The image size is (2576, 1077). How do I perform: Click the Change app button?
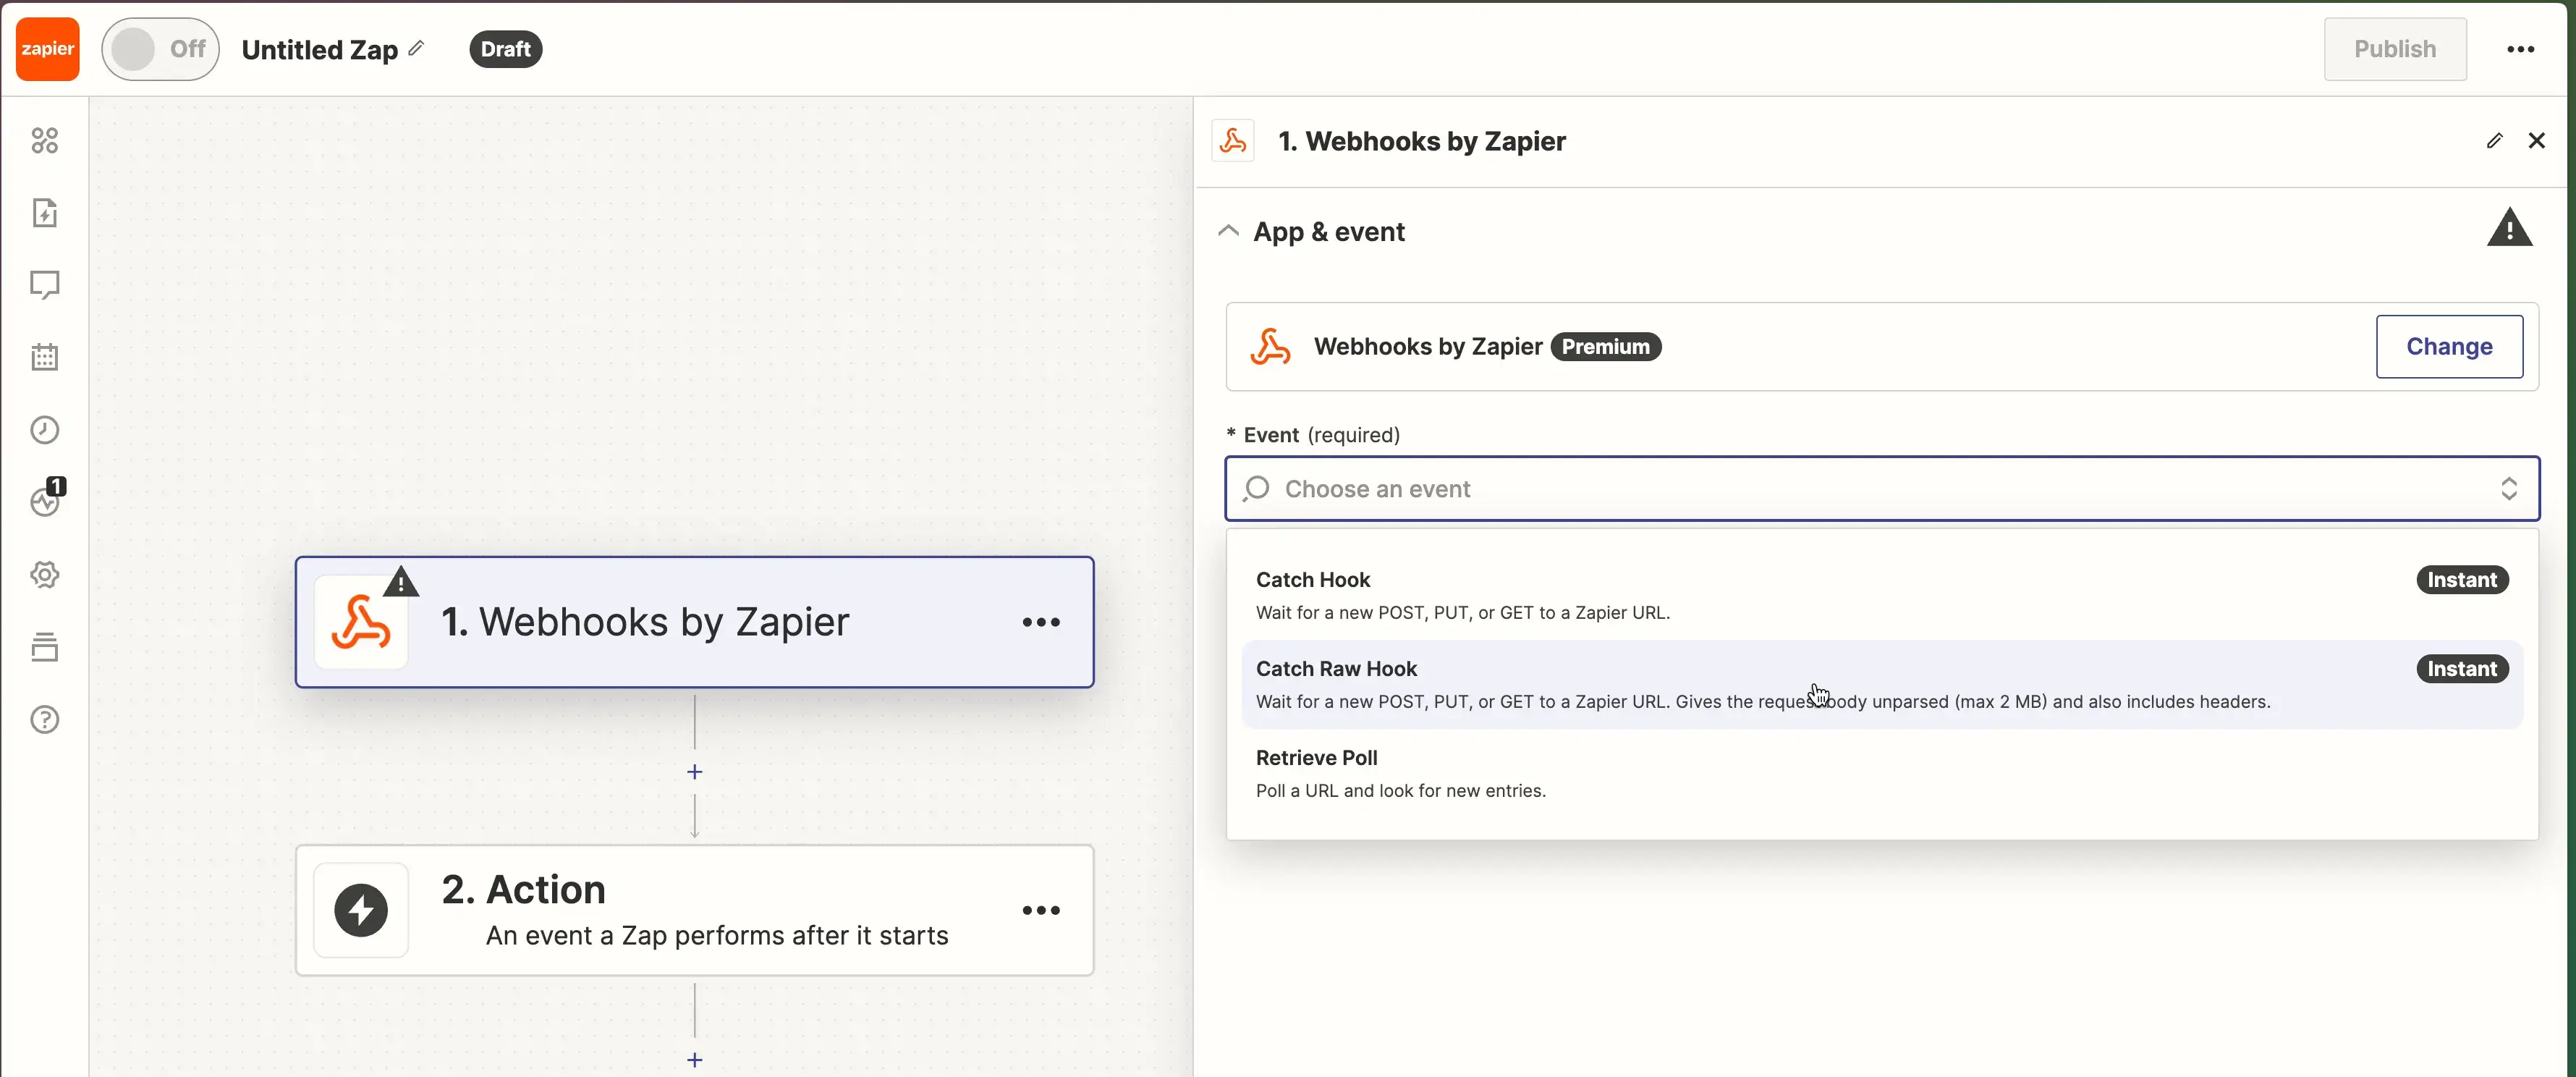(2448, 347)
